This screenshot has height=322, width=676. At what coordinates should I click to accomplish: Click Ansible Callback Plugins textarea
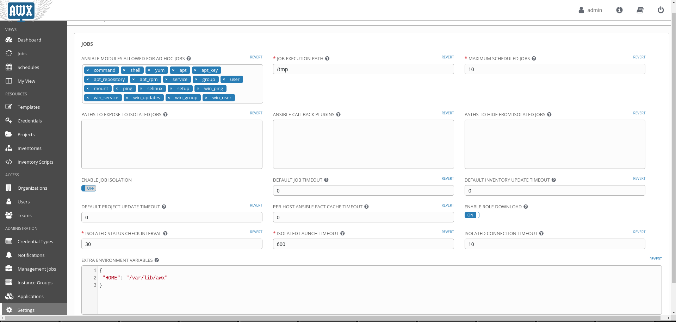pyautogui.click(x=363, y=144)
